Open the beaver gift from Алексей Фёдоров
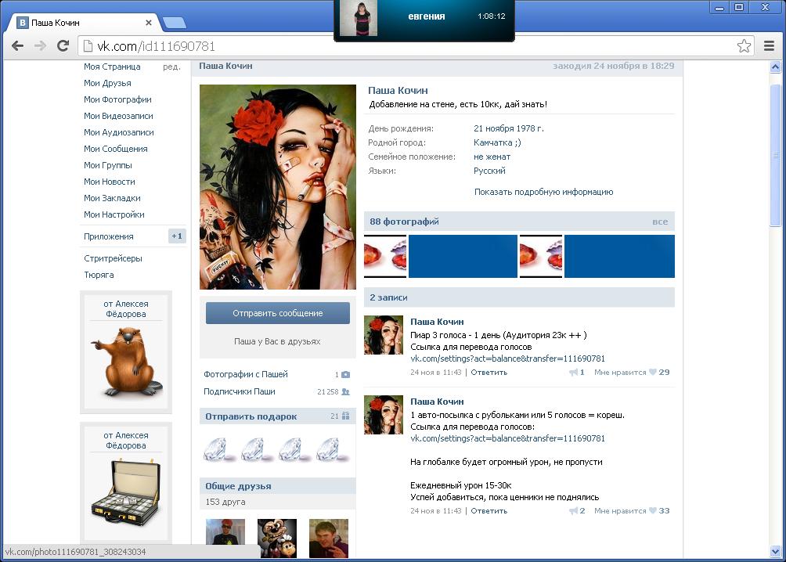 click(126, 362)
